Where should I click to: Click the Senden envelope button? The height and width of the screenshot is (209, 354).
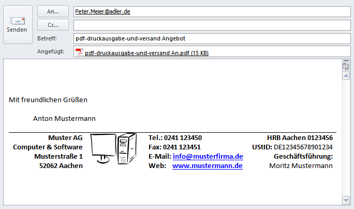click(17, 24)
